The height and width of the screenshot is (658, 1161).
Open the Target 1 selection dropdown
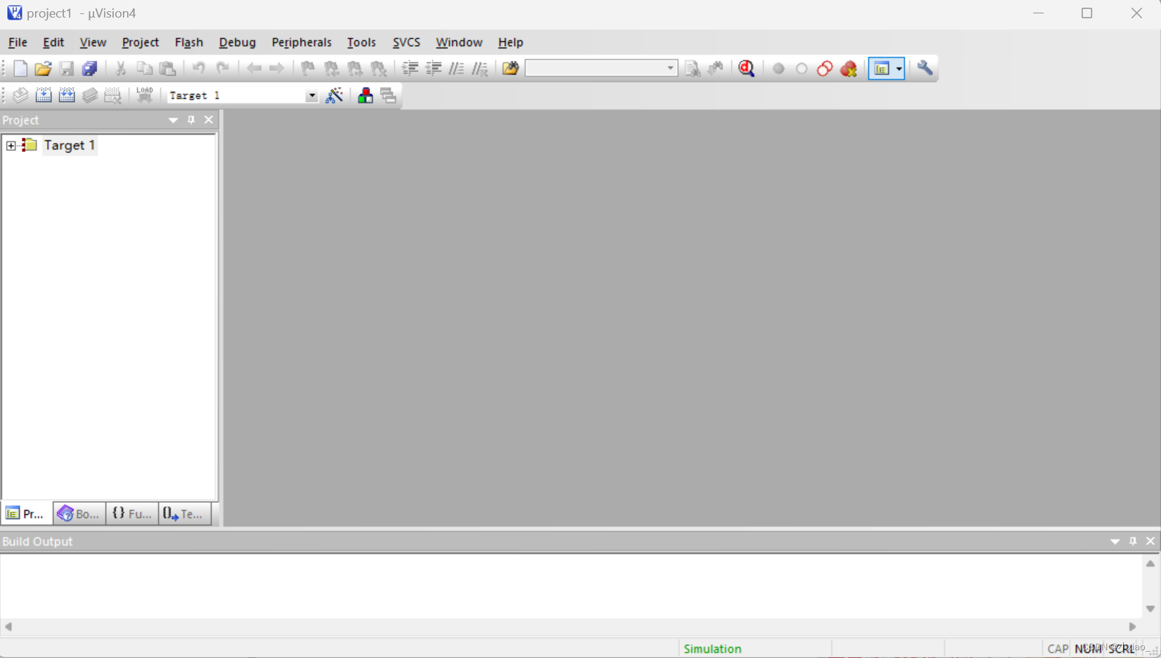(x=311, y=96)
